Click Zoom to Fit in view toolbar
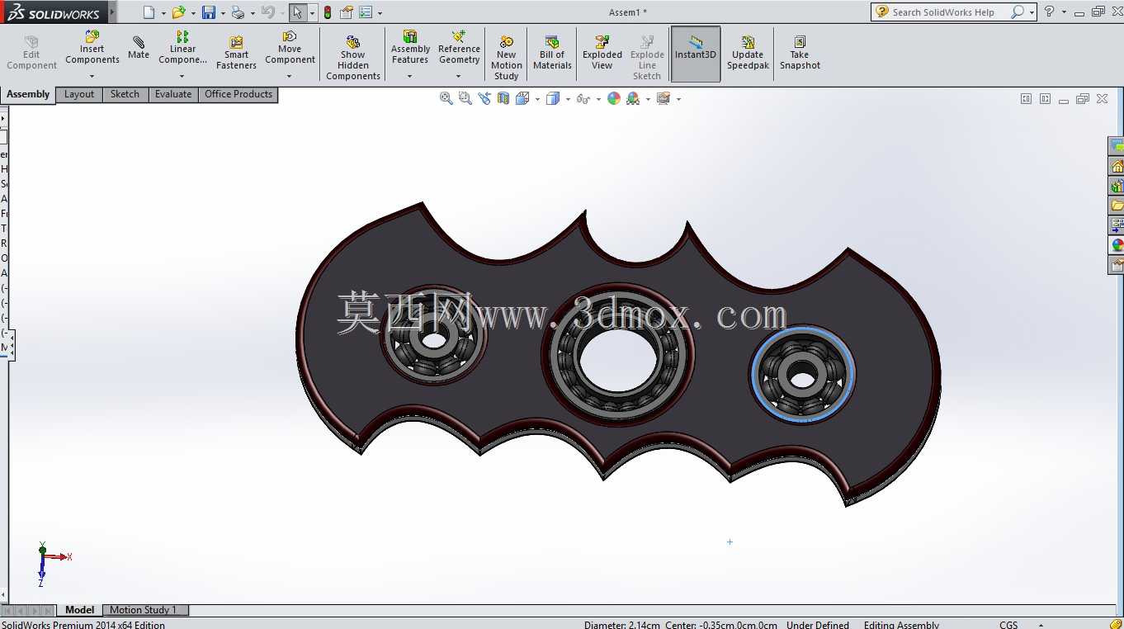 [446, 98]
